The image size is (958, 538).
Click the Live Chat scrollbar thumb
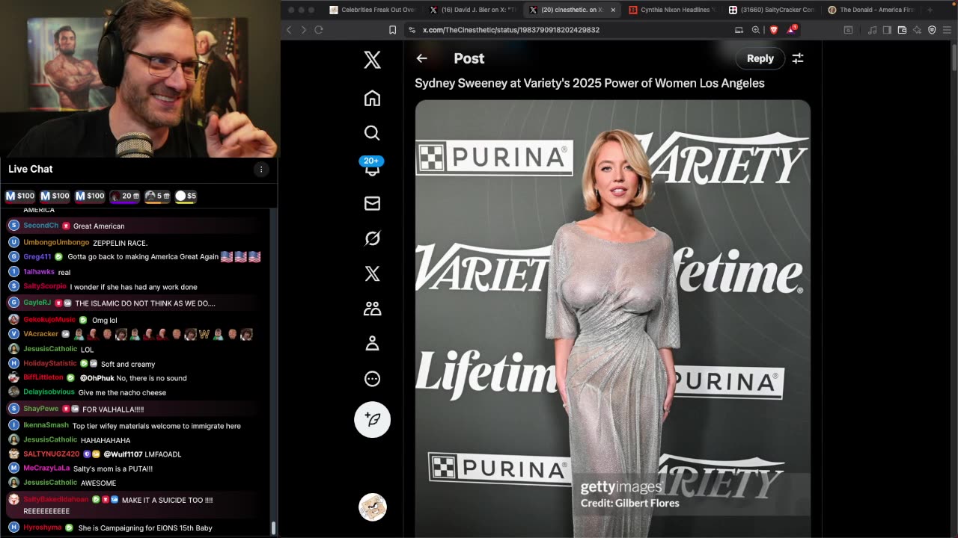pos(273,528)
